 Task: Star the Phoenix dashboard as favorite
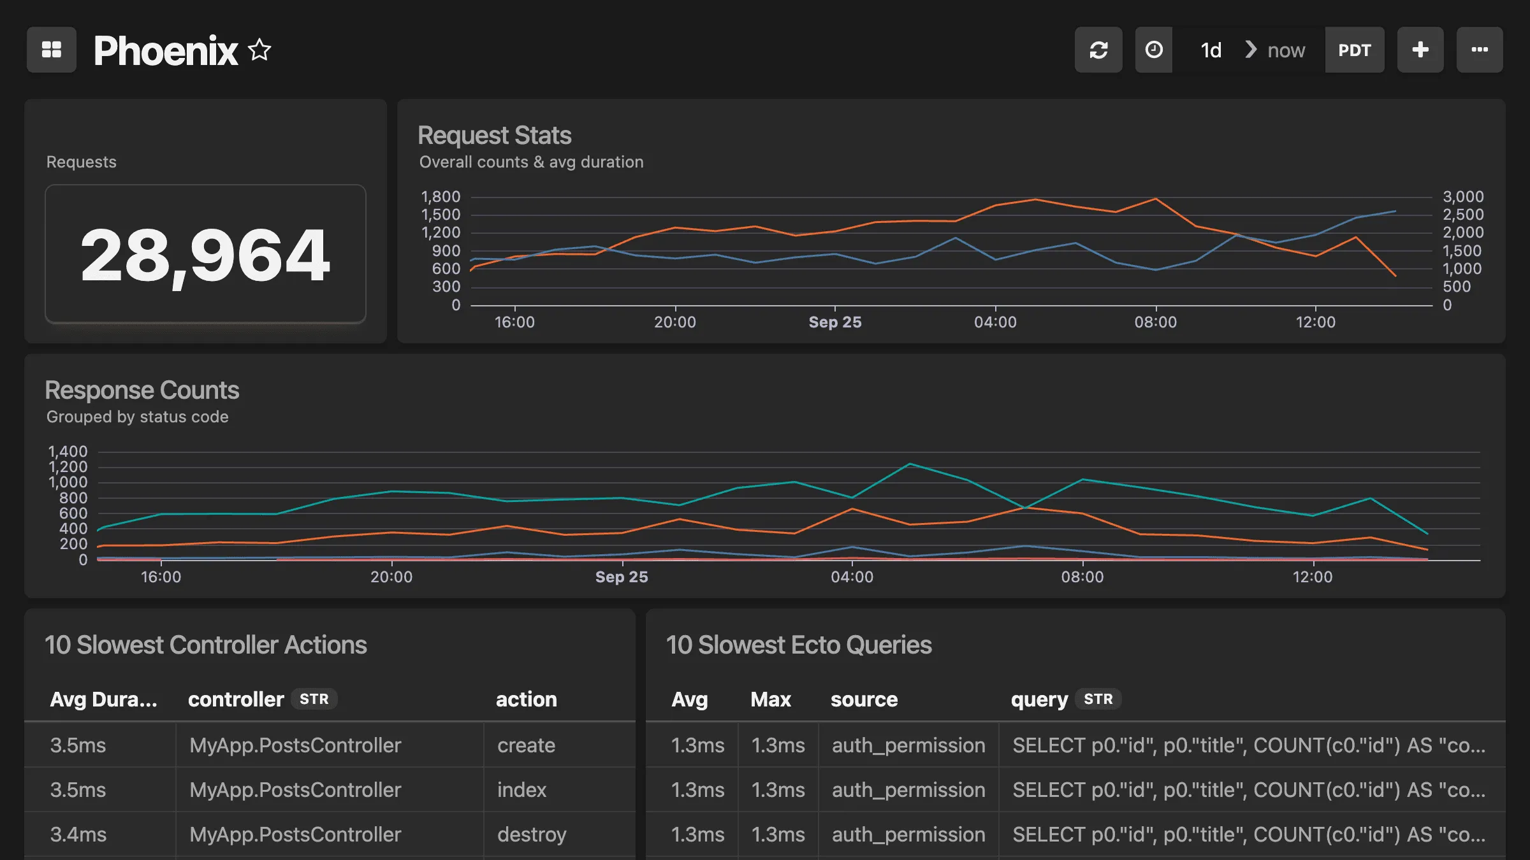pos(259,50)
